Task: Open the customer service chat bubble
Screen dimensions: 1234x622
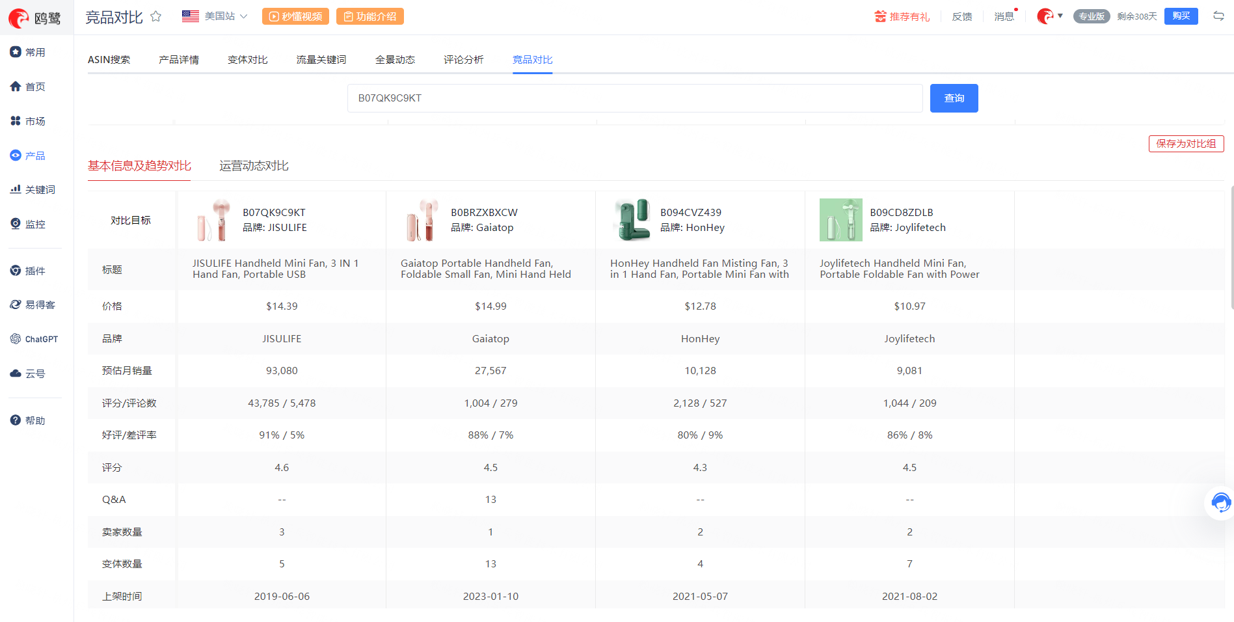Action: pyautogui.click(x=1220, y=502)
